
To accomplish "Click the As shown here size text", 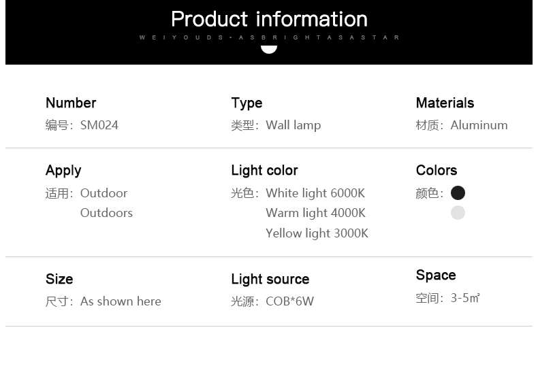I will (121, 301).
